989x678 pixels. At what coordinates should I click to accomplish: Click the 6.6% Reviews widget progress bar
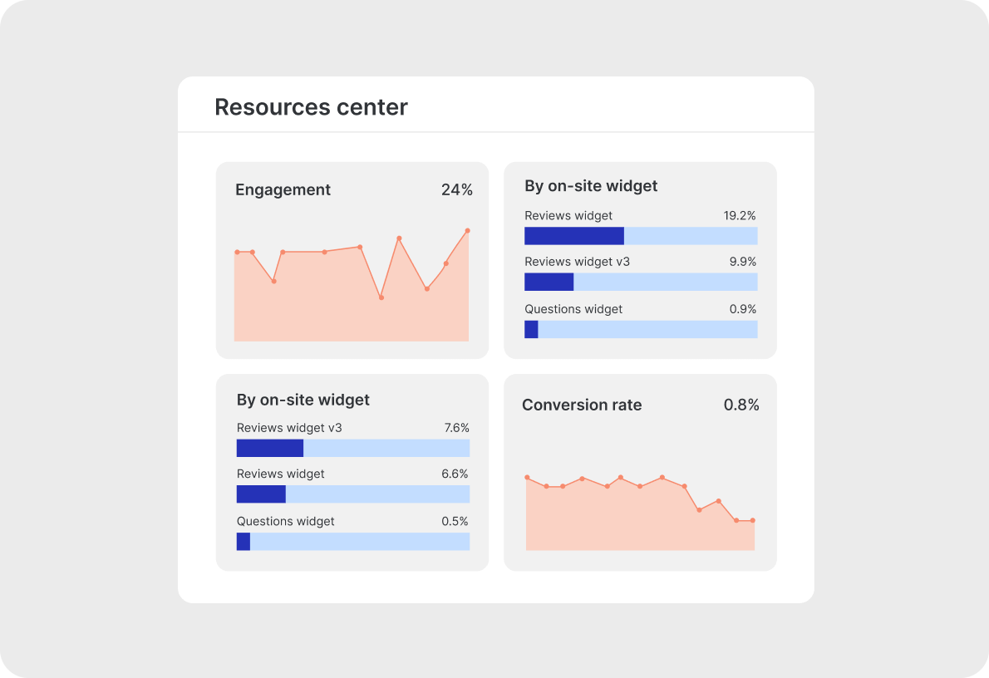(x=353, y=494)
